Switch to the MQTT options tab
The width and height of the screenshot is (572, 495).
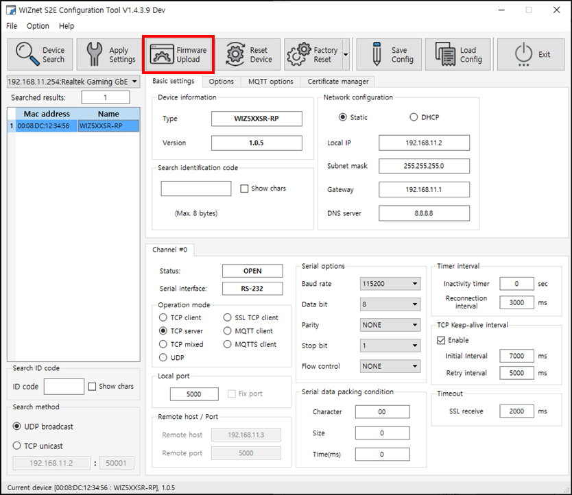[x=271, y=82]
